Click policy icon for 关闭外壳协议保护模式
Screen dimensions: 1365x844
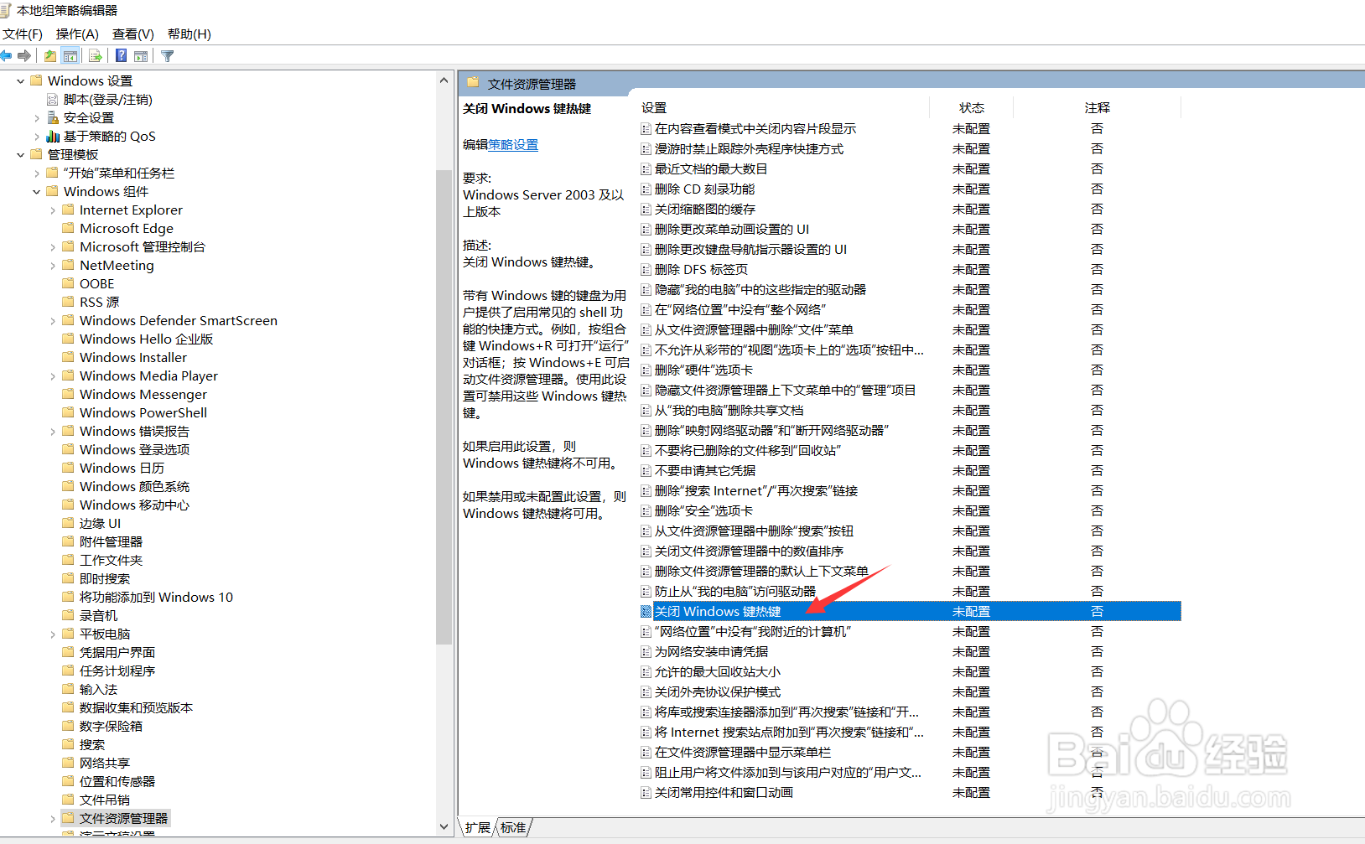tap(646, 692)
